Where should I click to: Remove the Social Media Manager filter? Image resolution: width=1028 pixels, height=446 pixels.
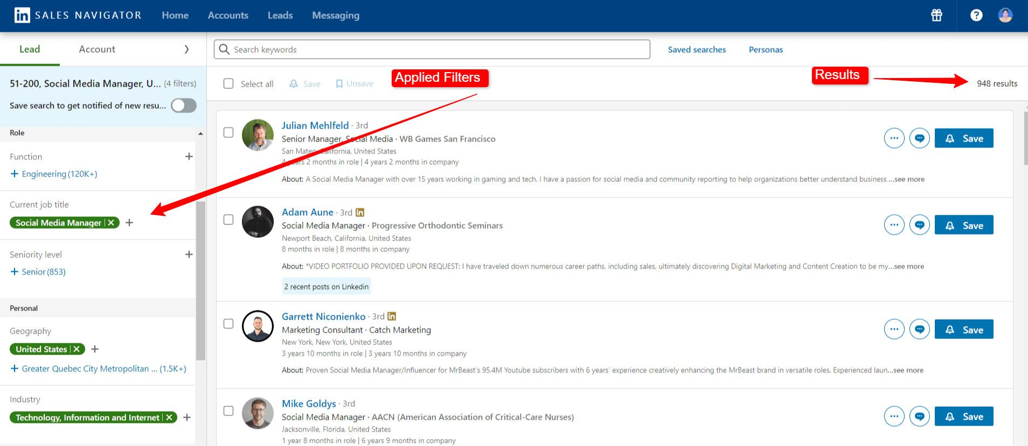(x=112, y=223)
